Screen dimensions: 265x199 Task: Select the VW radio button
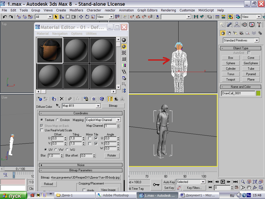pyautogui.click(x=56, y=150)
